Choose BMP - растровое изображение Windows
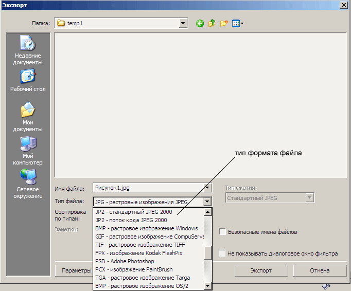Viewport: 351px width, 291px height. tap(148, 228)
